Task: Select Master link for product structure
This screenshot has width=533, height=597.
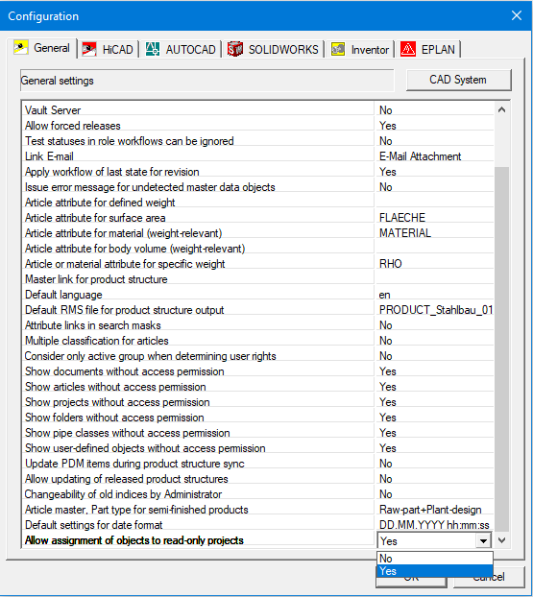Action: (x=198, y=279)
